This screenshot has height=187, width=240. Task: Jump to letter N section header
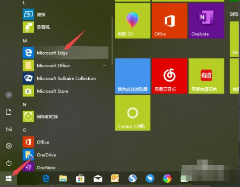(24, 105)
